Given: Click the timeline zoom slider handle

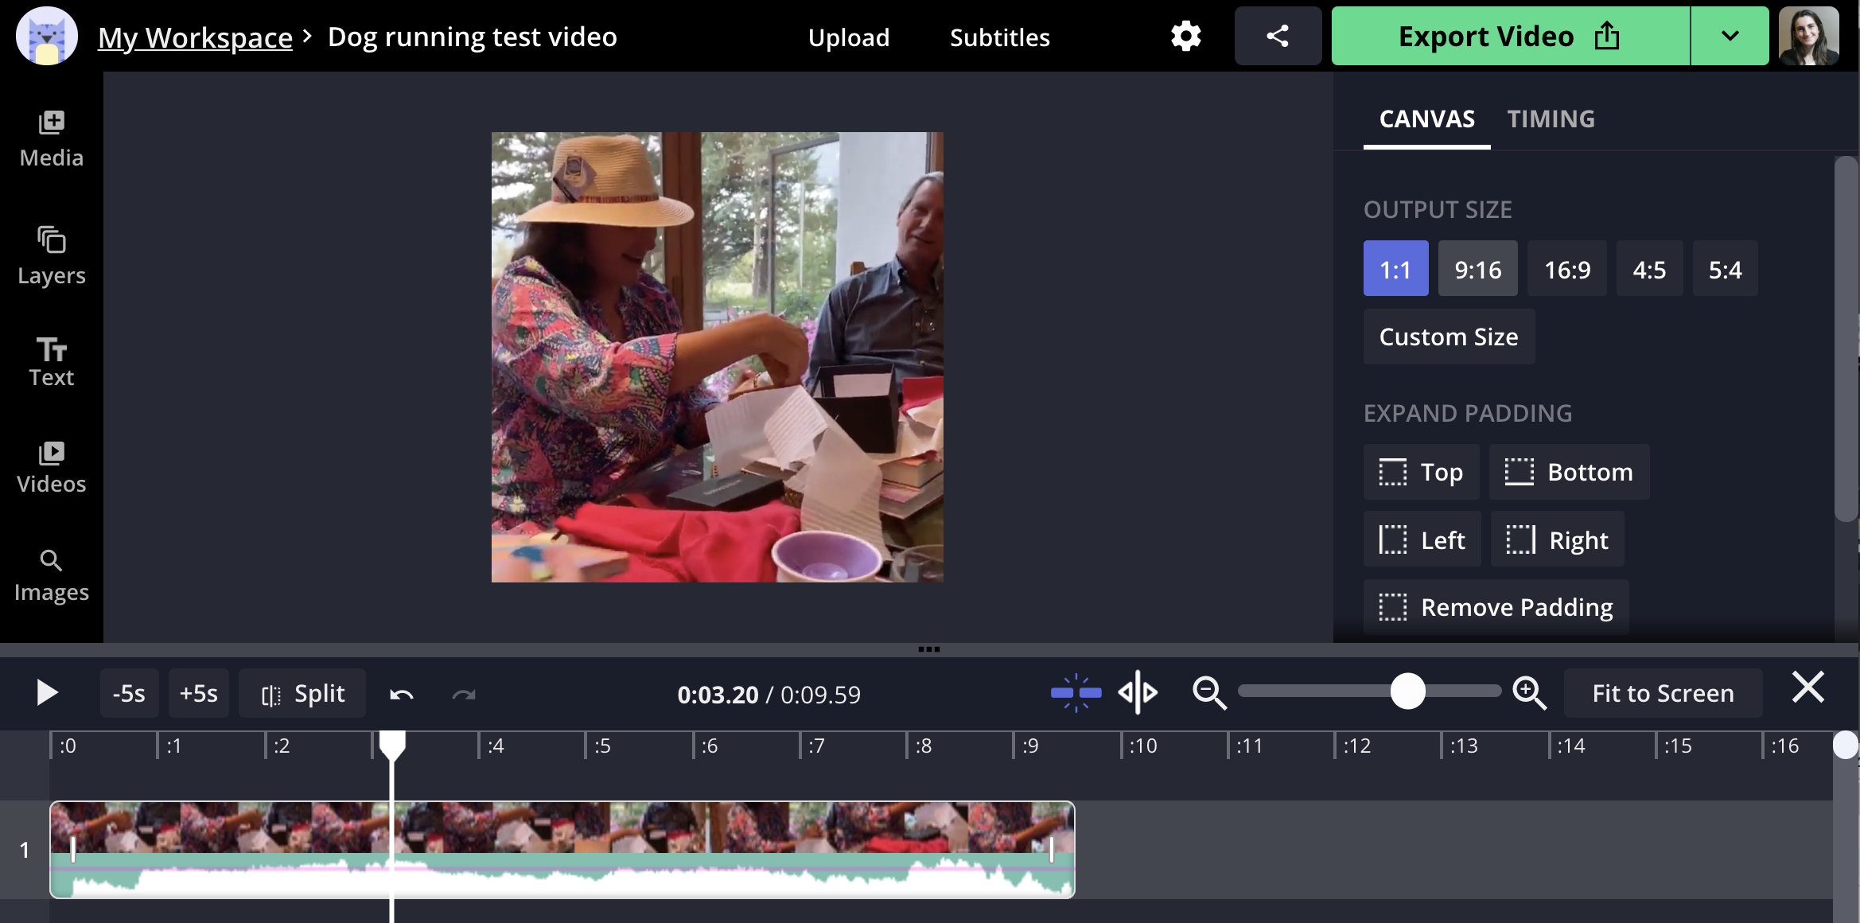Looking at the screenshot, I should [1407, 691].
